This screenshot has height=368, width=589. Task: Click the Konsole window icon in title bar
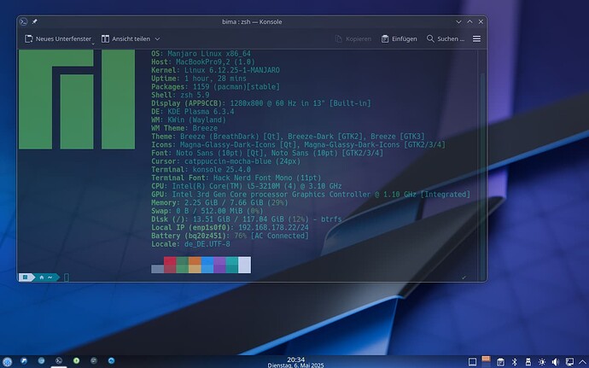[x=24, y=22]
